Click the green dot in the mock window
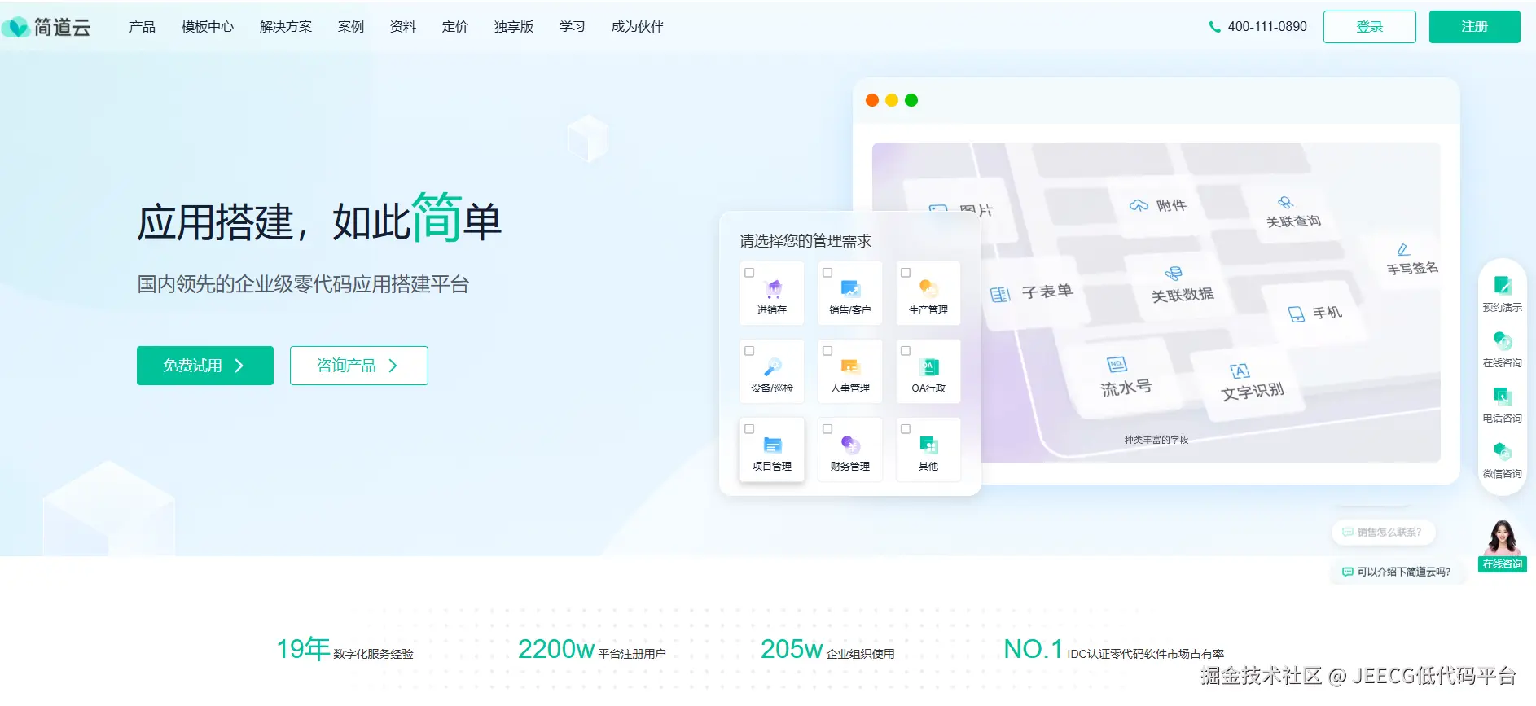Image resolution: width=1536 pixels, height=706 pixels. [911, 100]
